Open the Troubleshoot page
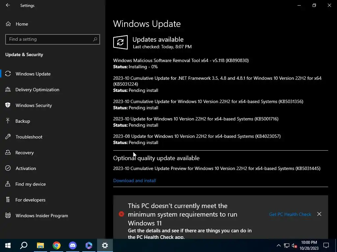Screen dimensions: 337x252 (x=29, y=137)
